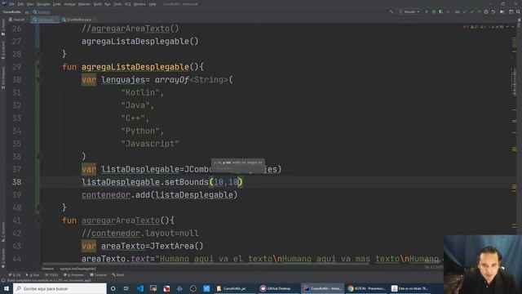This screenshot has height=294, width=522.
Task: Switch to Chrome KOTLIN presentation taskbar item
Action: click(x=366, y=288)
